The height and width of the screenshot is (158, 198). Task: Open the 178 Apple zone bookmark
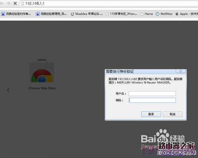(x=122, y=14)
